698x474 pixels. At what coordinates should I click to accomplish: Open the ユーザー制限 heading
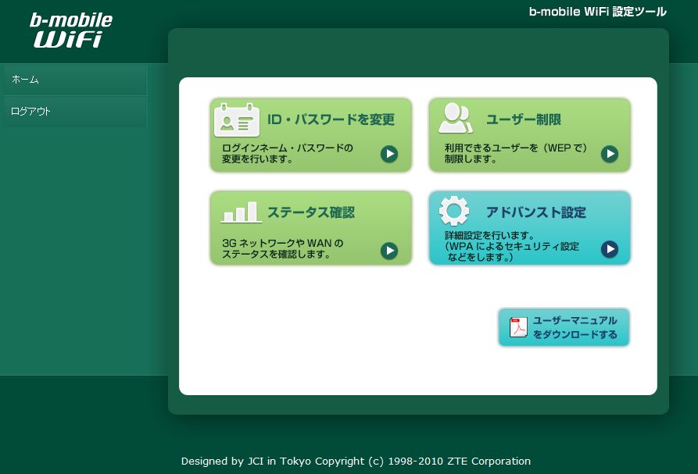click(524, 119)
